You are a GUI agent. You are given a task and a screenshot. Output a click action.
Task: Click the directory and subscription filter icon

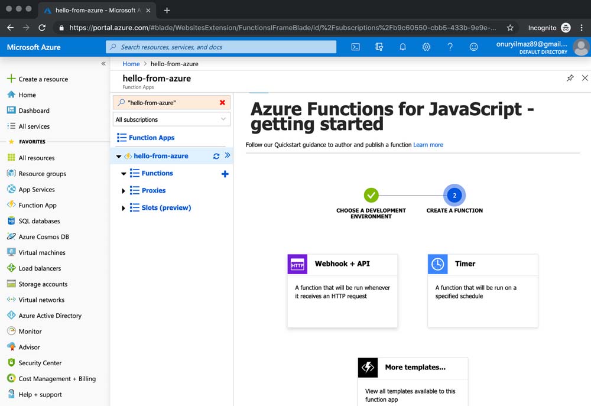coord(379,47)
